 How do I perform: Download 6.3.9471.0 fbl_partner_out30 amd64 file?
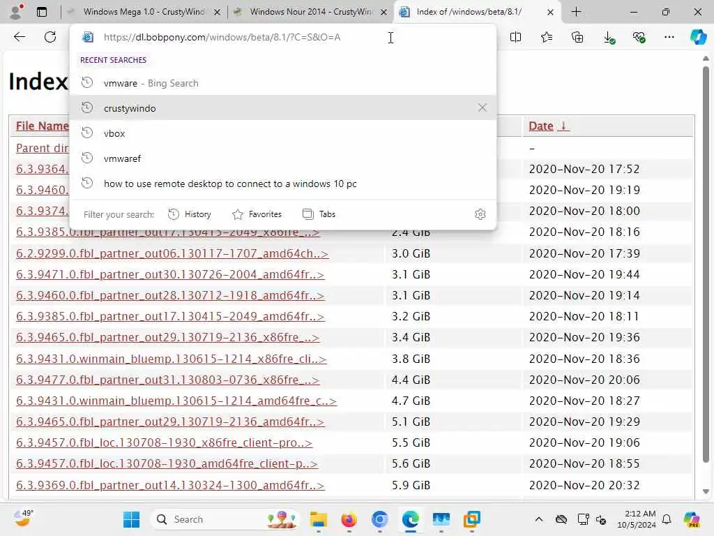click(170, 274)
